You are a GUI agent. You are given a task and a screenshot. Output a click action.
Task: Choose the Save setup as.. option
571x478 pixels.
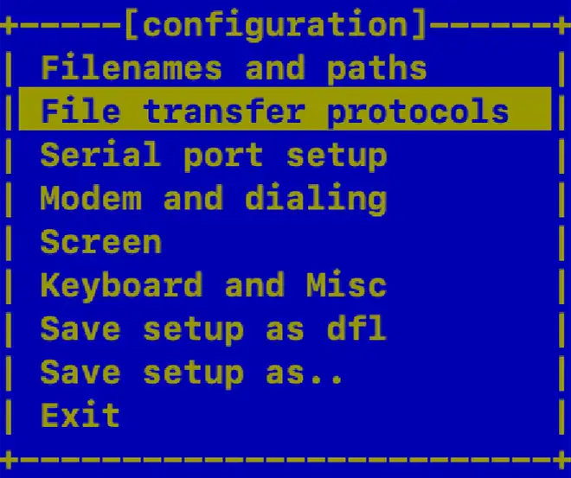(x=192, y=373)
